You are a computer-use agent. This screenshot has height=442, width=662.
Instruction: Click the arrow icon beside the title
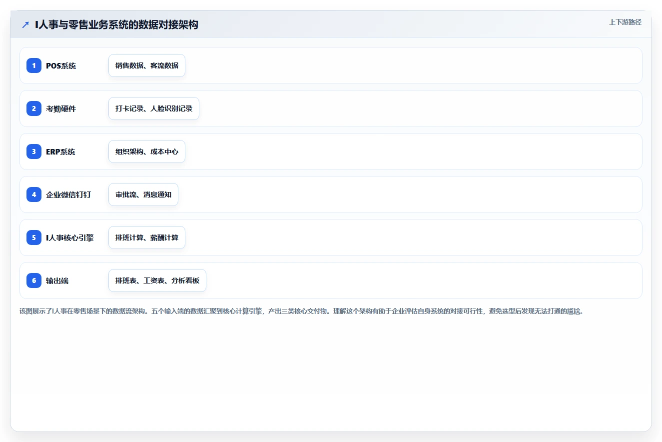click(25, 25)
